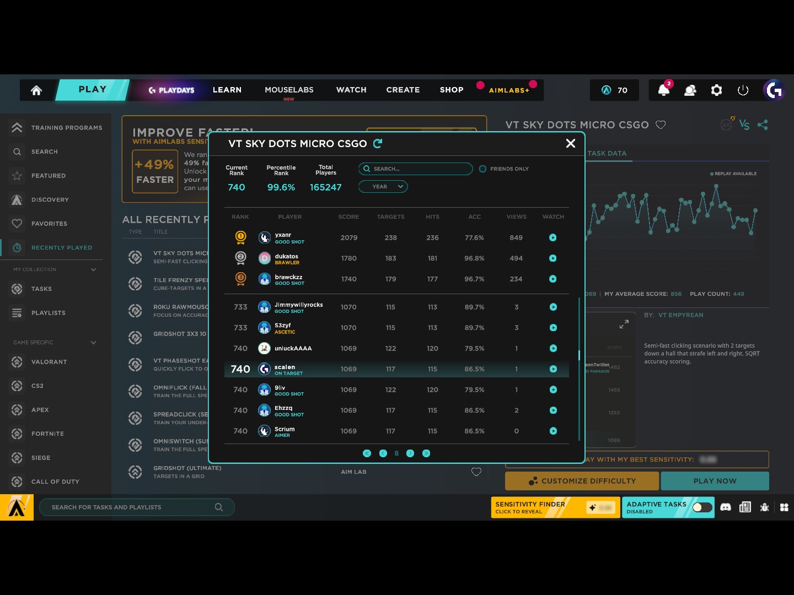The width and height of the screenshot is (794, 595).
Task: Select the Task Data tab
Action: [x=607, y=154]
